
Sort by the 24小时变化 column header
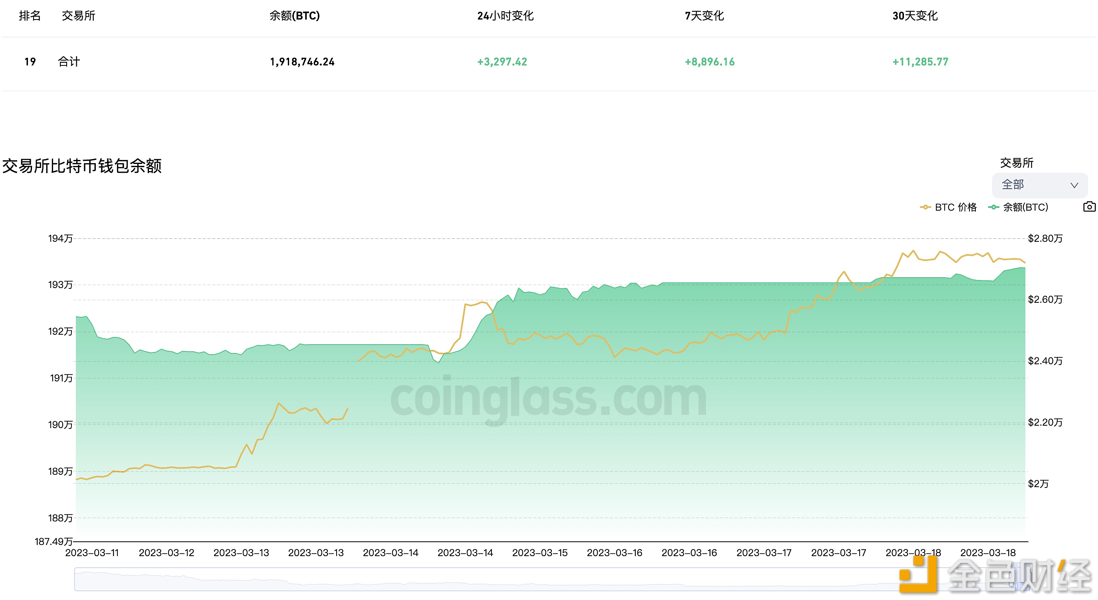(505, 16)
